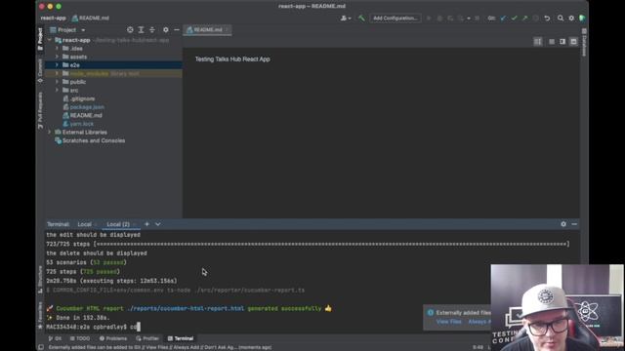Image resolution: width=625 pixels, height=351 pixels.
Task: Switch to the Local terminal tab
Action: pyautogui.click(x=85, y=224)
